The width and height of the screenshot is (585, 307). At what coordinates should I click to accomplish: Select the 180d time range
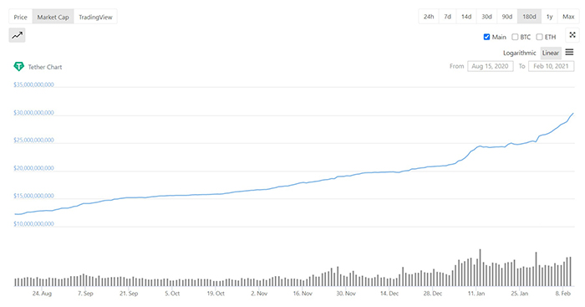click(529, 17)
